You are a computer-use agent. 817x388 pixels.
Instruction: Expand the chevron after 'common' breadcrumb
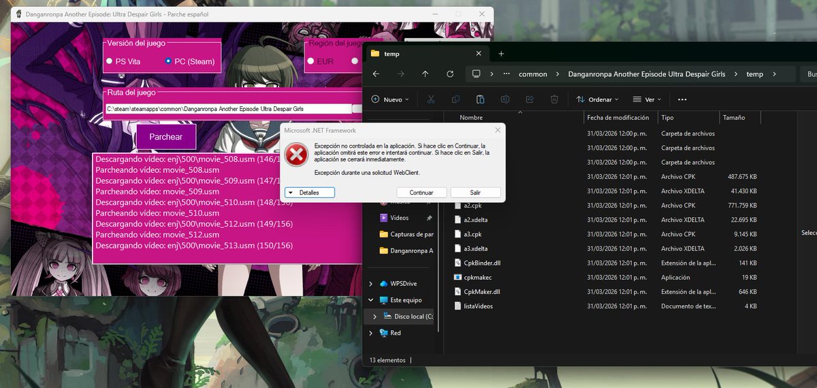pyautogui.click(x=557, y=74)
